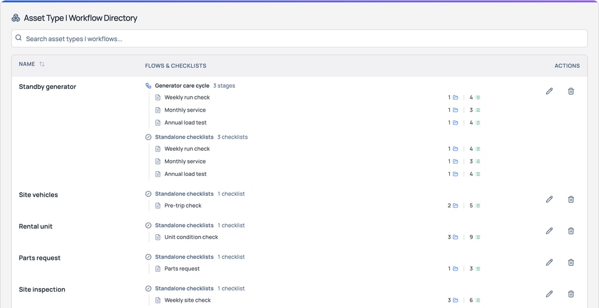Edit the Site vehicles asset type
Viewport: 599px width, 308px height.
pos(549,199)
